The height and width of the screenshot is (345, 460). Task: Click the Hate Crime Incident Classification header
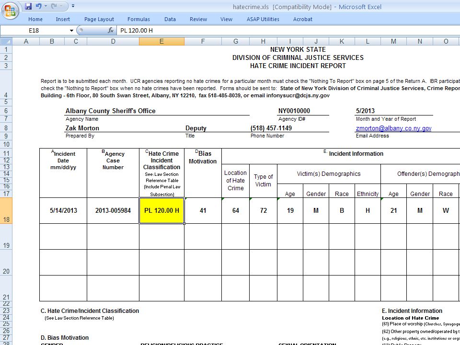coord(161,173)
